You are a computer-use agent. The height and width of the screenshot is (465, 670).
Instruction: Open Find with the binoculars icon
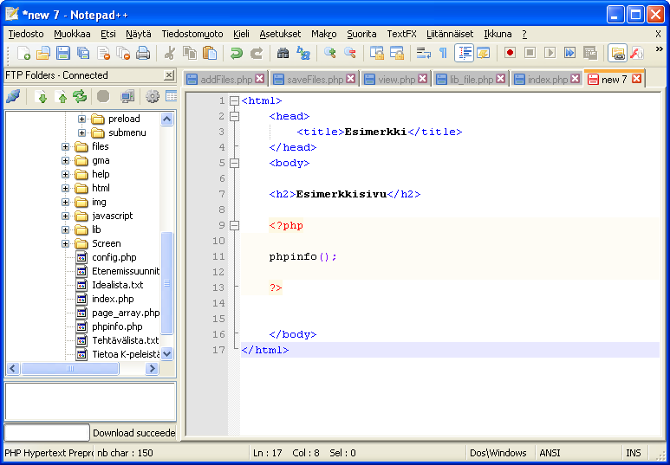click(x=283, y=53)
